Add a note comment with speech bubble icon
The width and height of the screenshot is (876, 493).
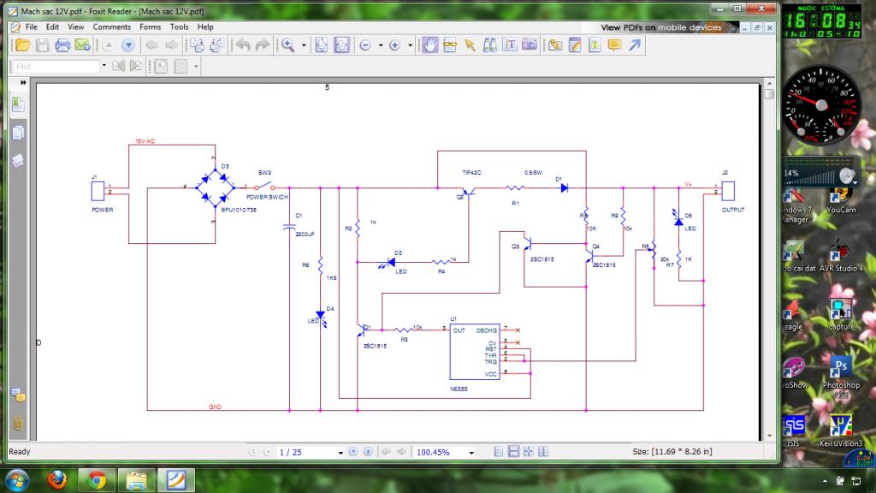614,45
